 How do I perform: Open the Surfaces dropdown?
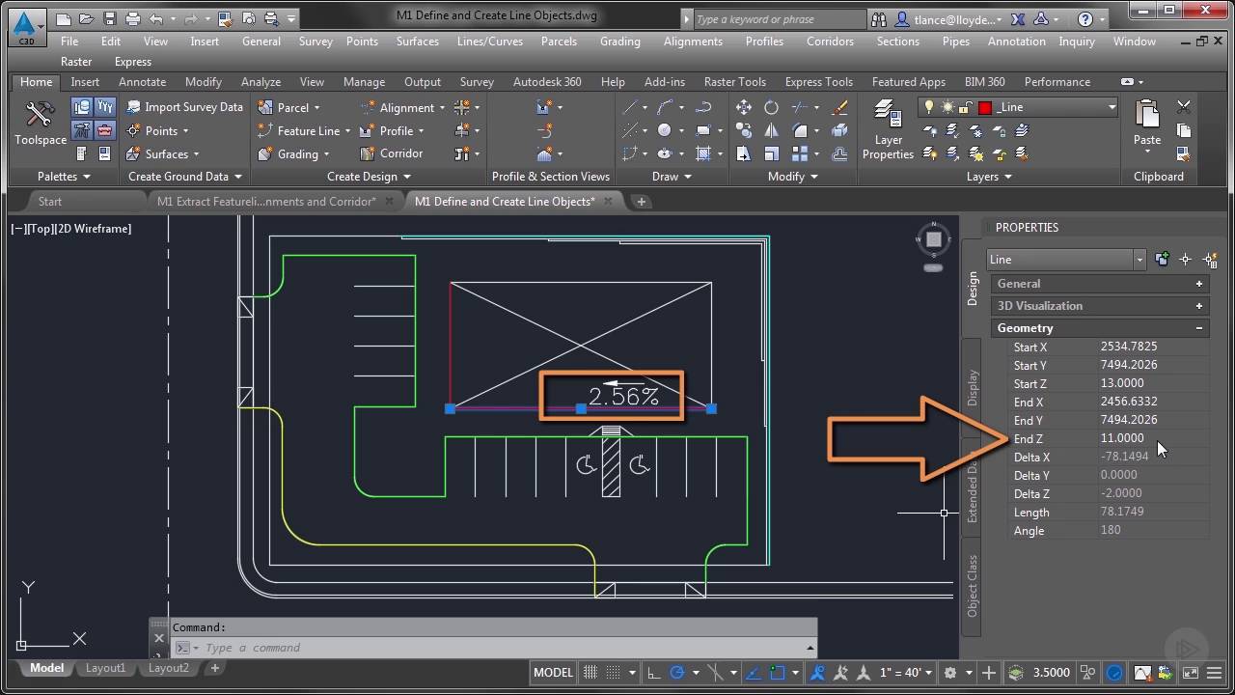[163, 153]
